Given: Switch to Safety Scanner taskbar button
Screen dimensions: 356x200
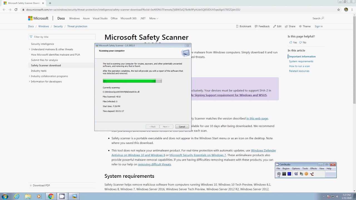Looking at the screenshot, I should pos(74,196).
